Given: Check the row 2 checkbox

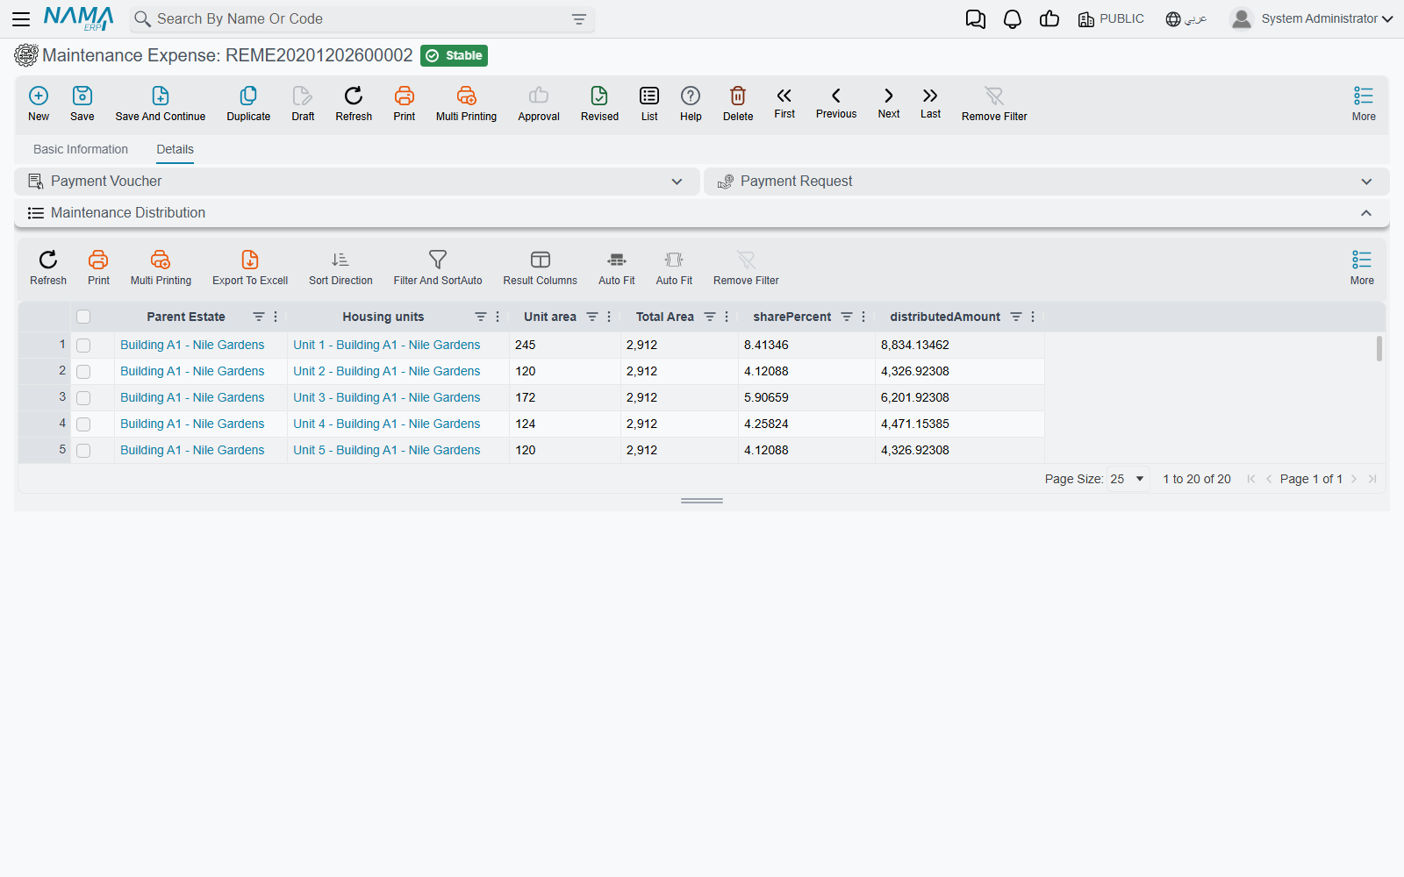Looking at the screenshot, I should click(x=83, y=372).
